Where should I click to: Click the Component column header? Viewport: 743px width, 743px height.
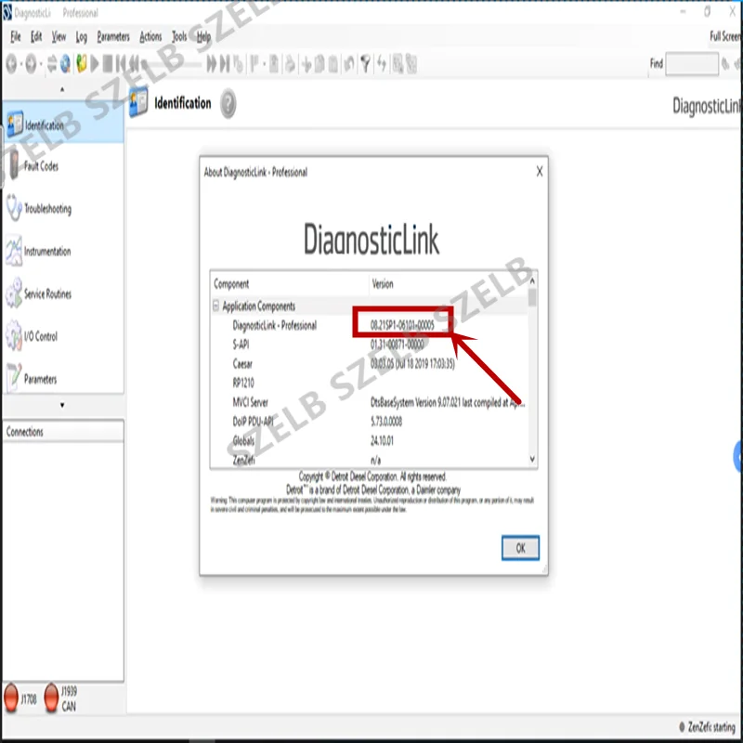290,284
